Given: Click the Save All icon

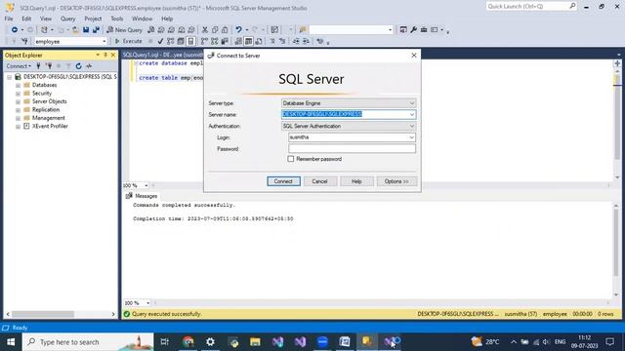Looking at the screenshot, I should click(x=96, y=30).
